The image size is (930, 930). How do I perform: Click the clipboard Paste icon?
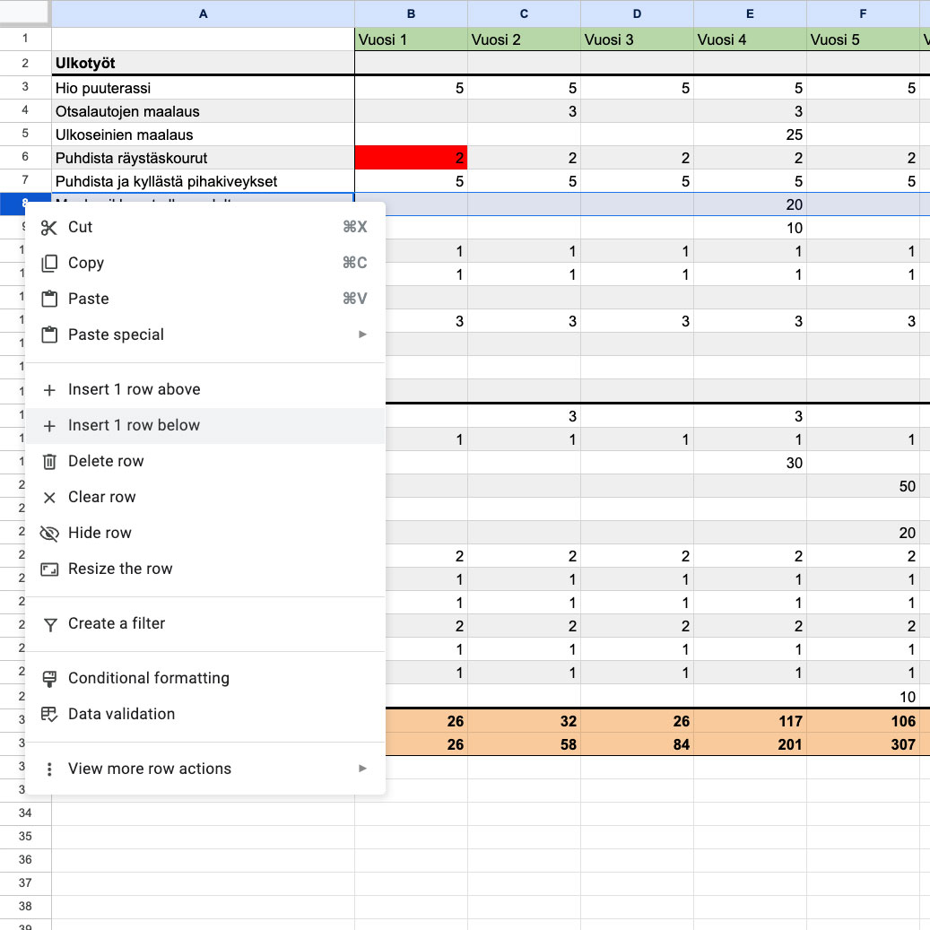coord(49,300)
